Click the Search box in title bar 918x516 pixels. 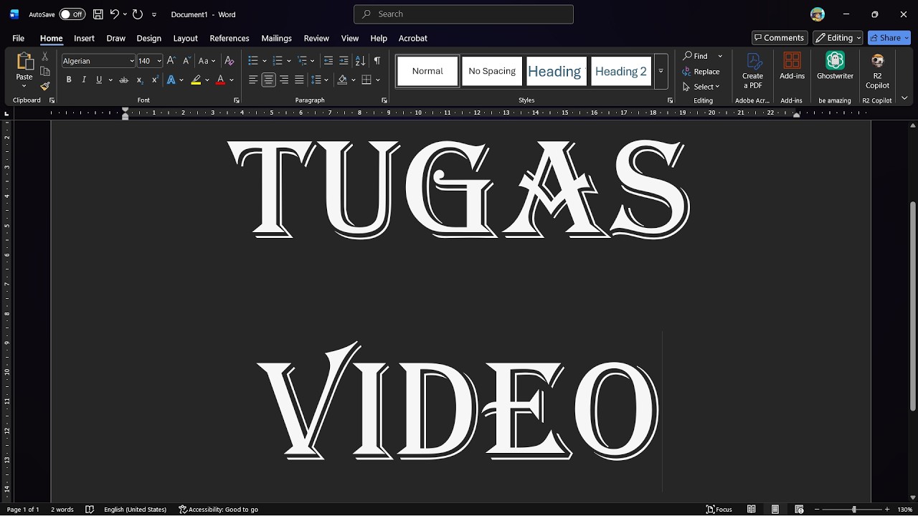[x=463, y=14]
